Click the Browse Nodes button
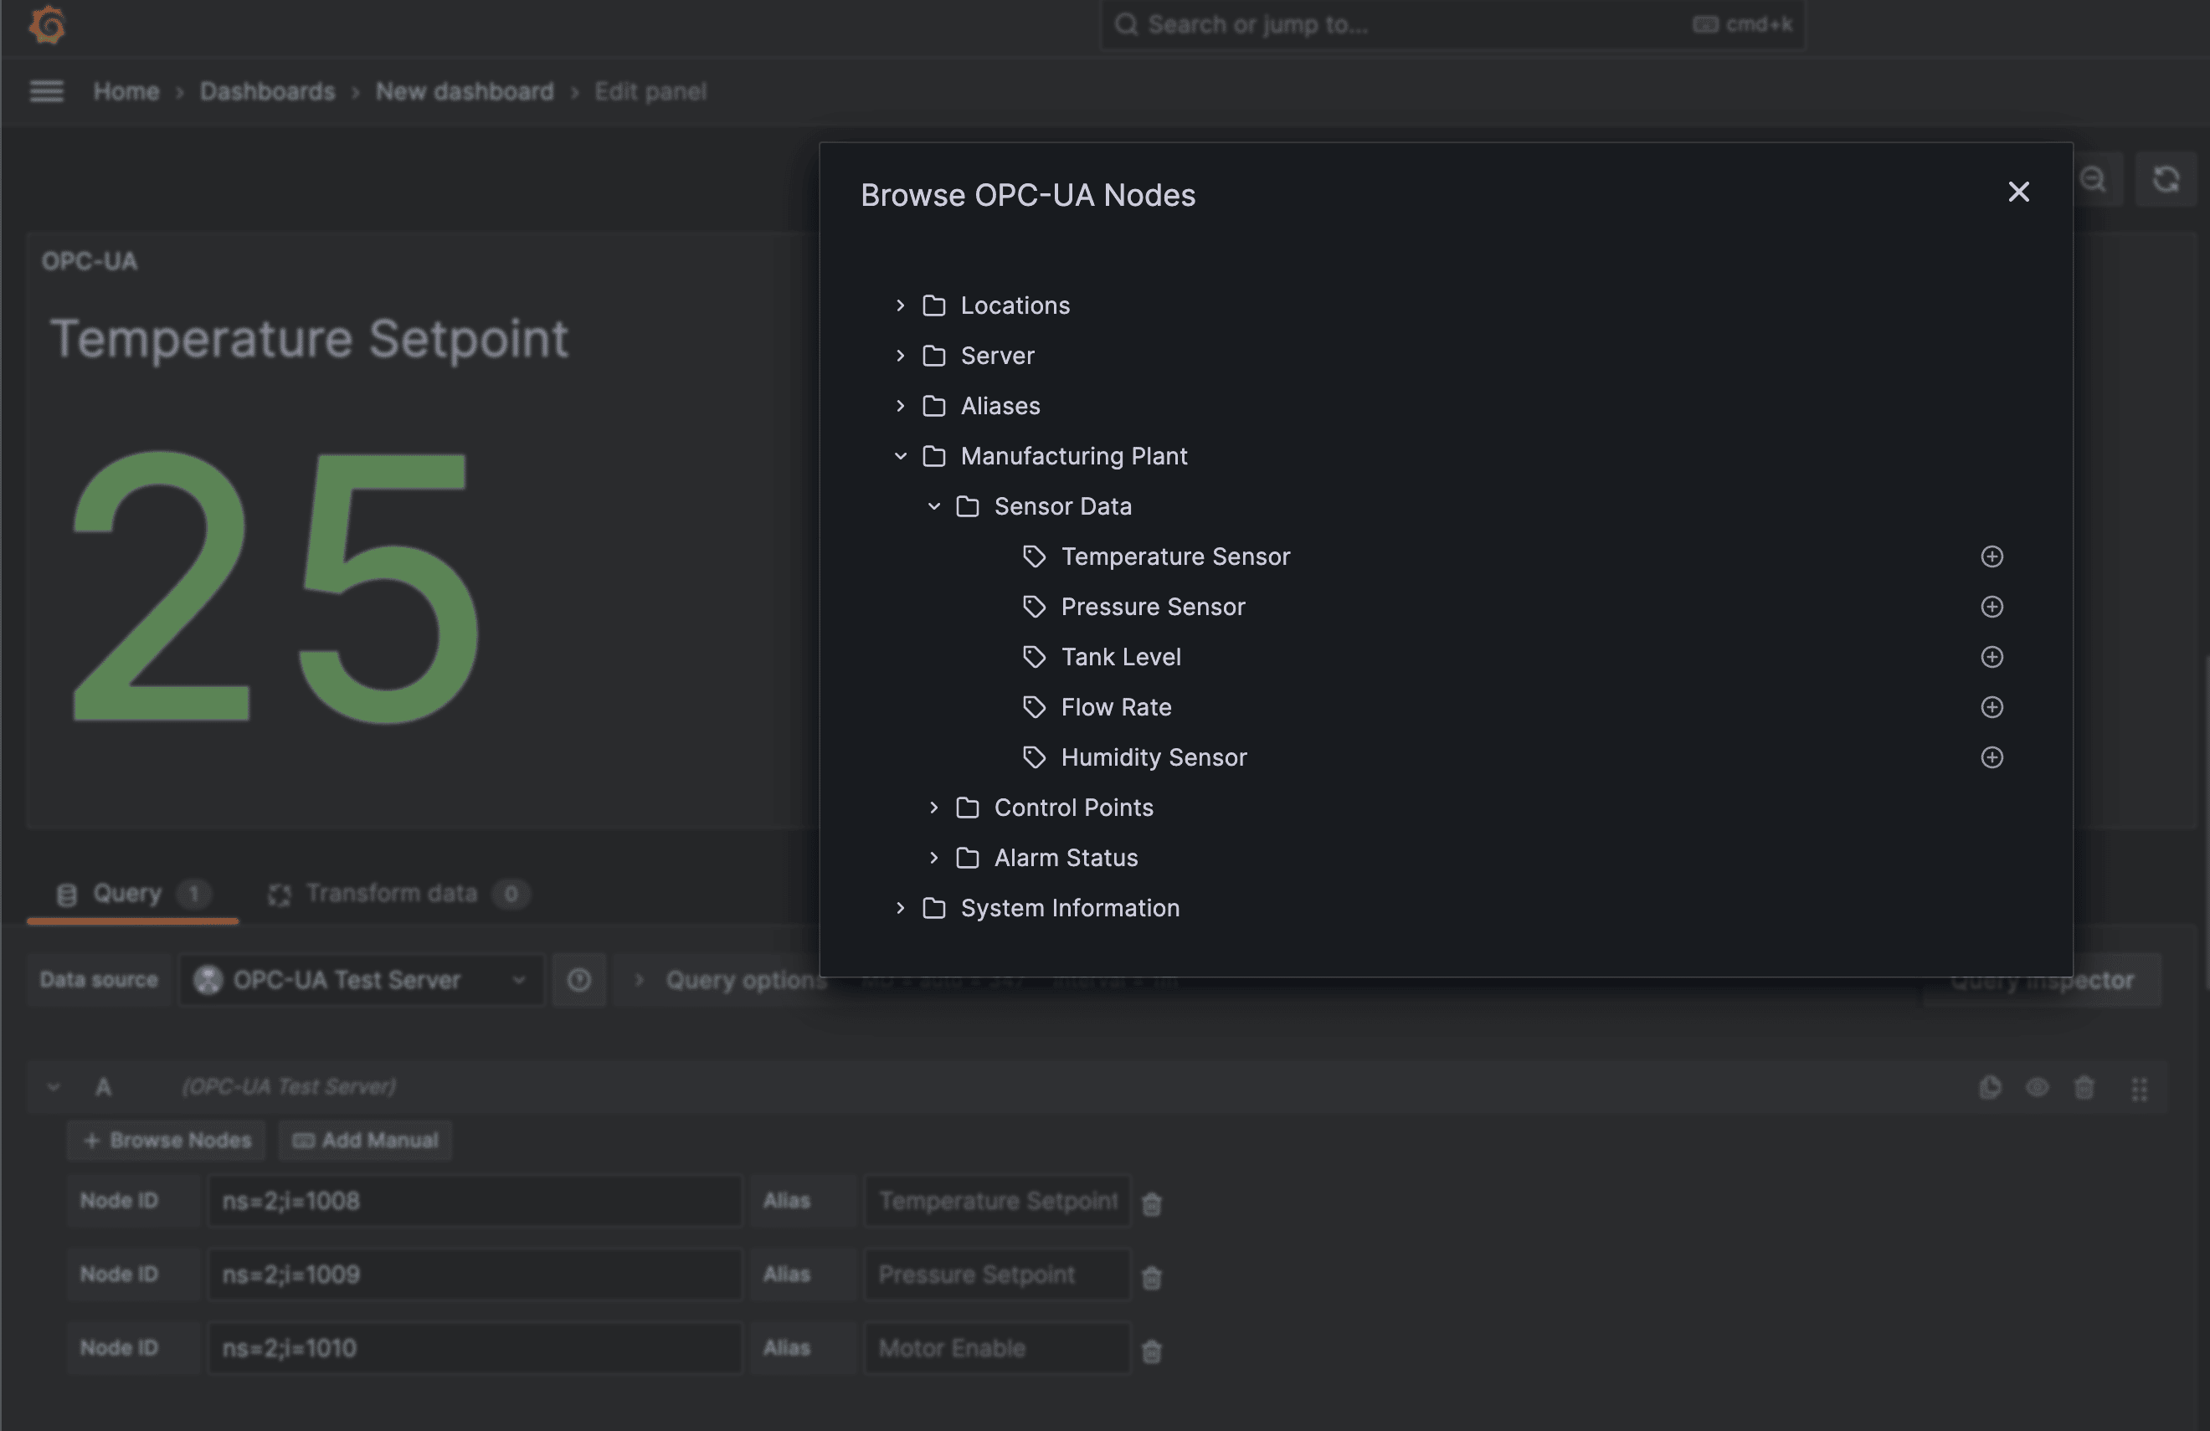Image resolution: width=2210 pixels, height=1431 pixels. point(167,1140)
